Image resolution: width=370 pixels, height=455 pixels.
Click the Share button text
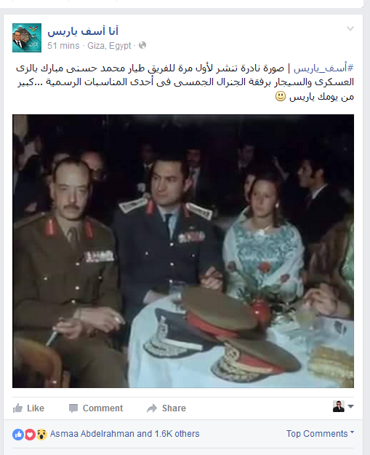pyautogui.click(x=174, y=408)
